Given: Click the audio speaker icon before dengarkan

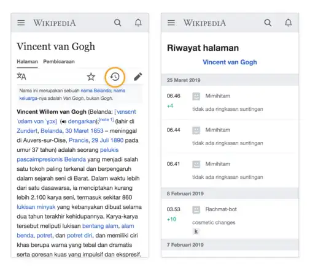Looking at the screenshot, I should click(x=64, y=122).
